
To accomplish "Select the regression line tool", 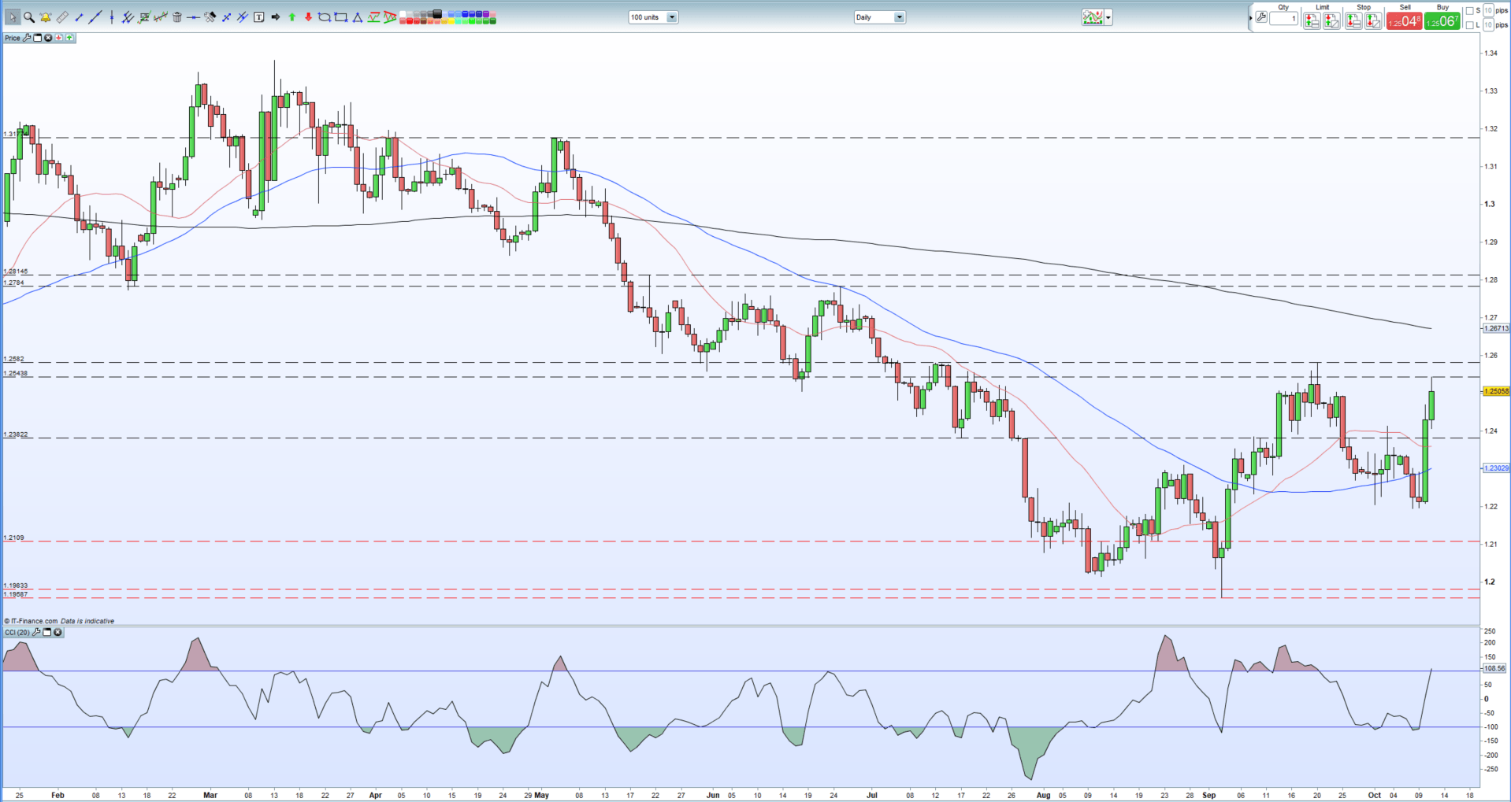I will point(161,17).
